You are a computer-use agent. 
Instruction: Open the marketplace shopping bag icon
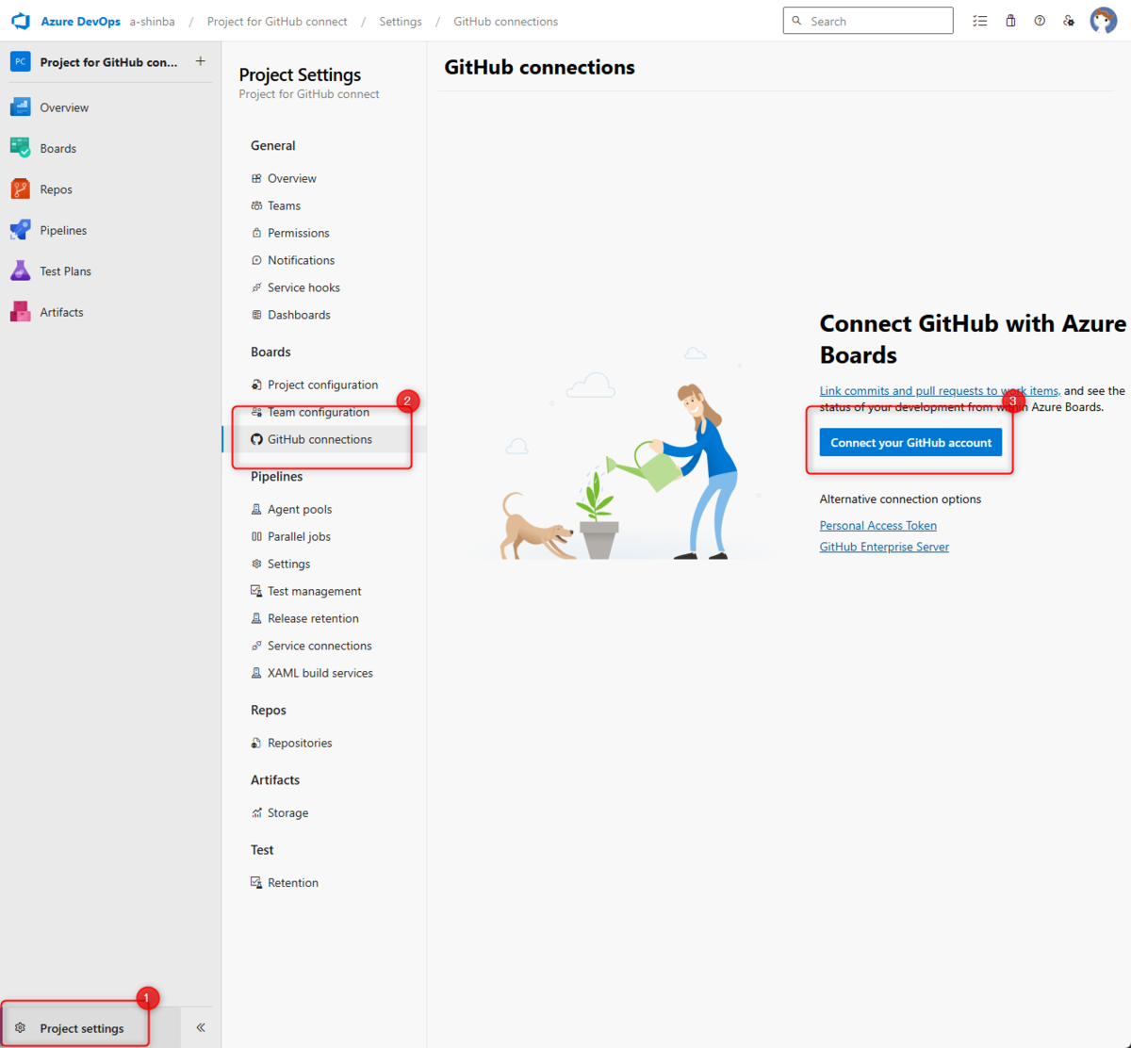1010,21
